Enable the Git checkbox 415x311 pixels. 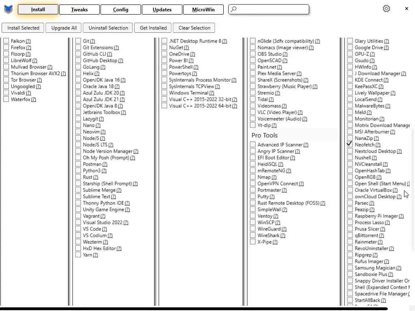(78, 41)
